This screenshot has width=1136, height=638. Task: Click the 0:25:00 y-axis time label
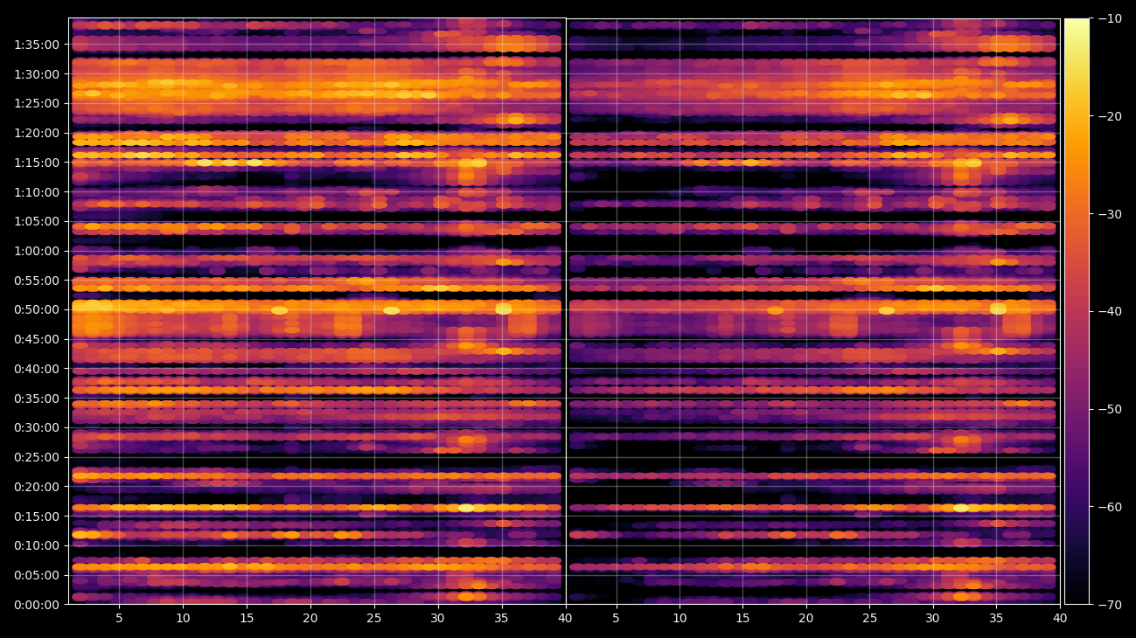[37, 457]
